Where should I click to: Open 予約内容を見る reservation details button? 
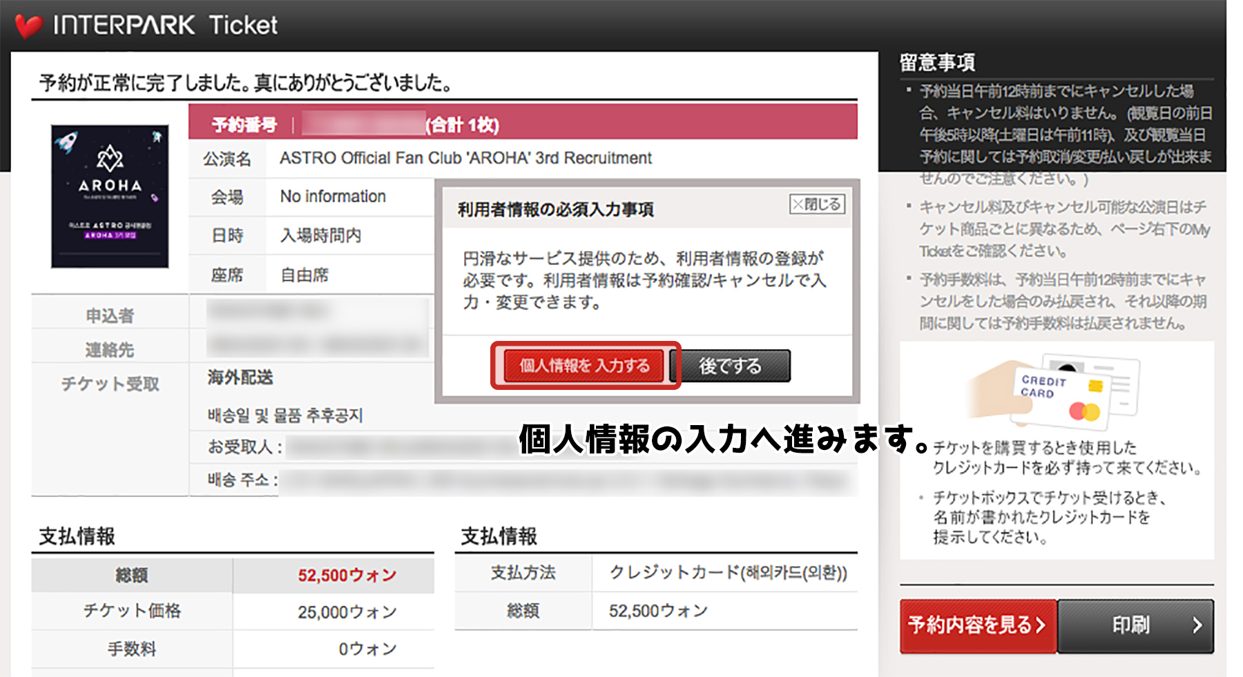point(978,625)
